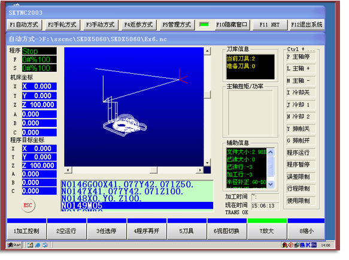Click I 冷却关 coolant off button

click(x=301, y=92)
